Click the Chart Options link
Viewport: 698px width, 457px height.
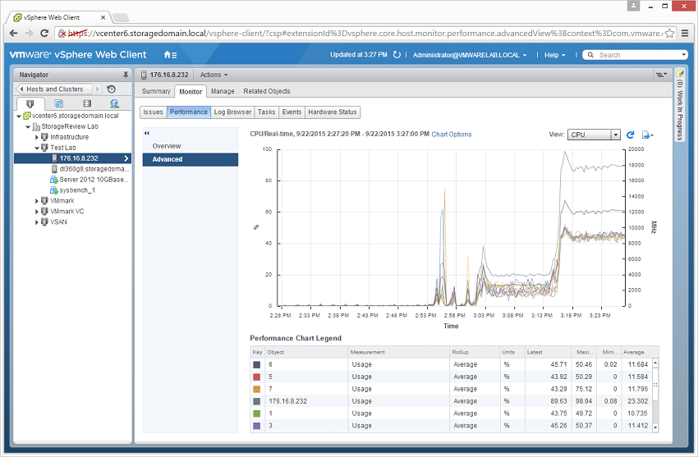452,135
